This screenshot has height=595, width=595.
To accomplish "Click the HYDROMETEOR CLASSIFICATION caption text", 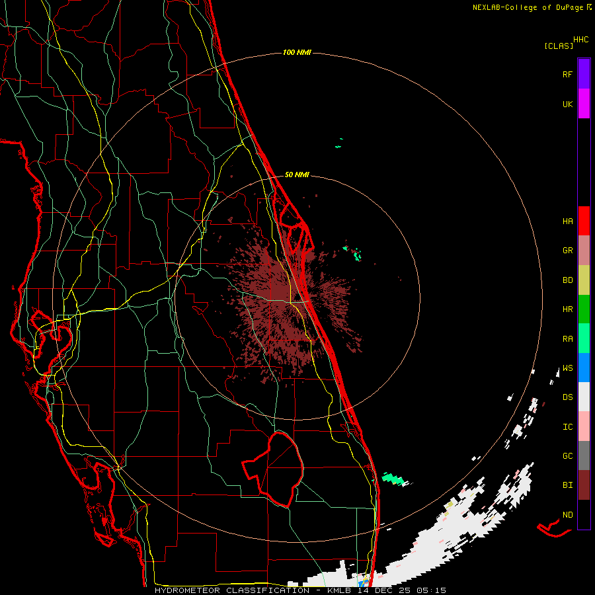I will 232,590.
